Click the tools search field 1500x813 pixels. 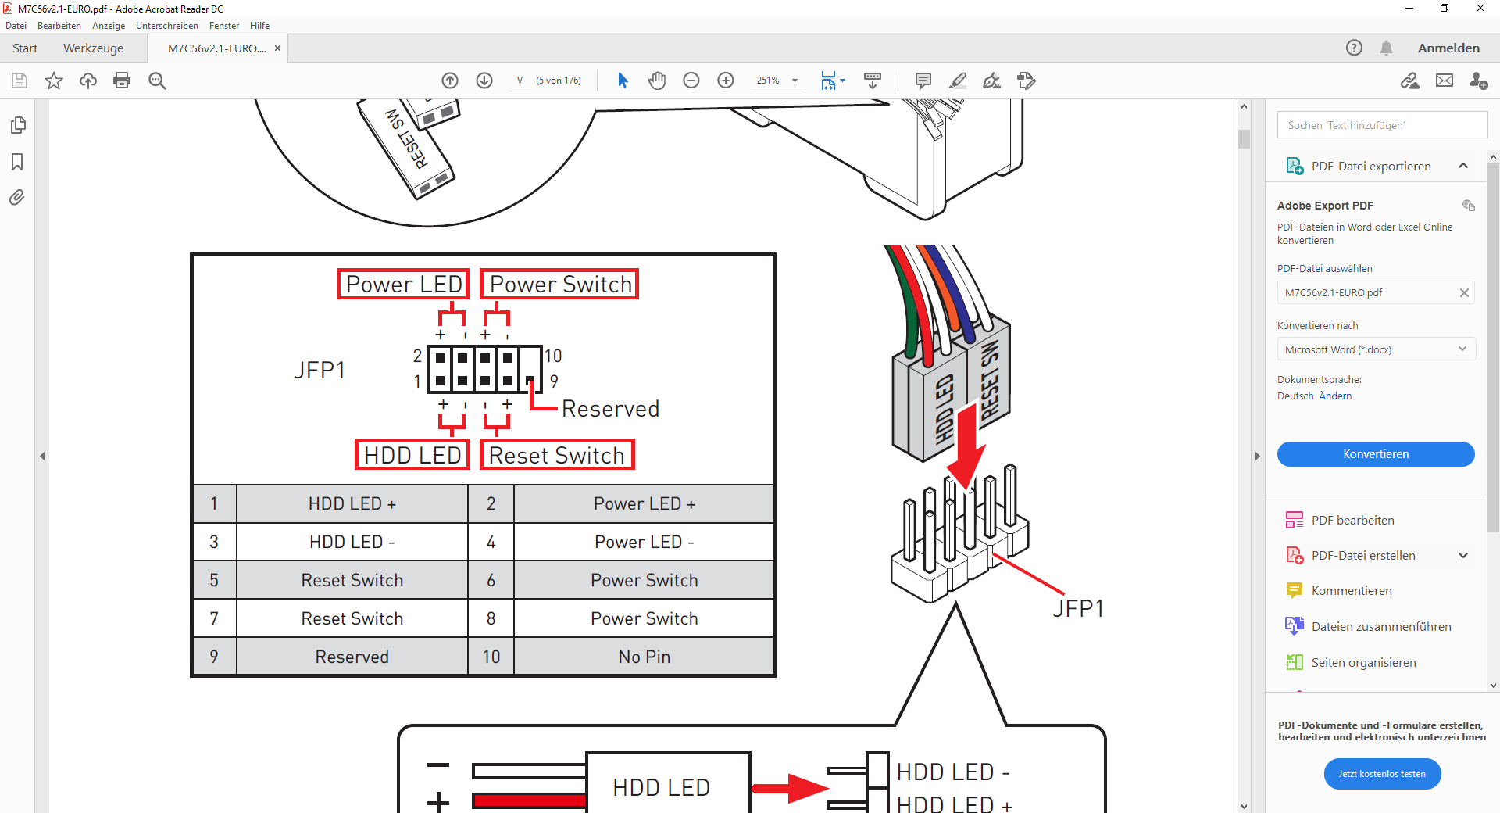(x=1382, y=125)
